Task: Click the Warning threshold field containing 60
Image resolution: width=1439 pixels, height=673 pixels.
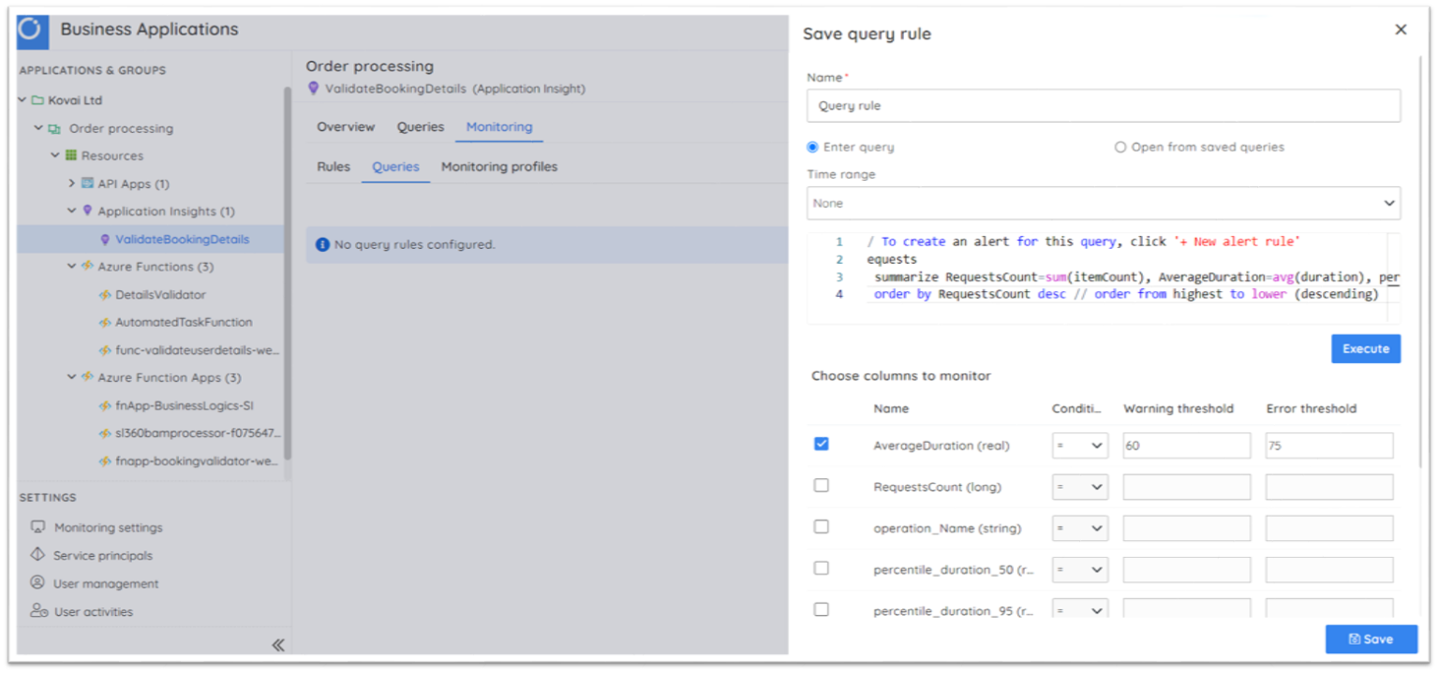Action: pyautogui.click(x=1186, y=445)
